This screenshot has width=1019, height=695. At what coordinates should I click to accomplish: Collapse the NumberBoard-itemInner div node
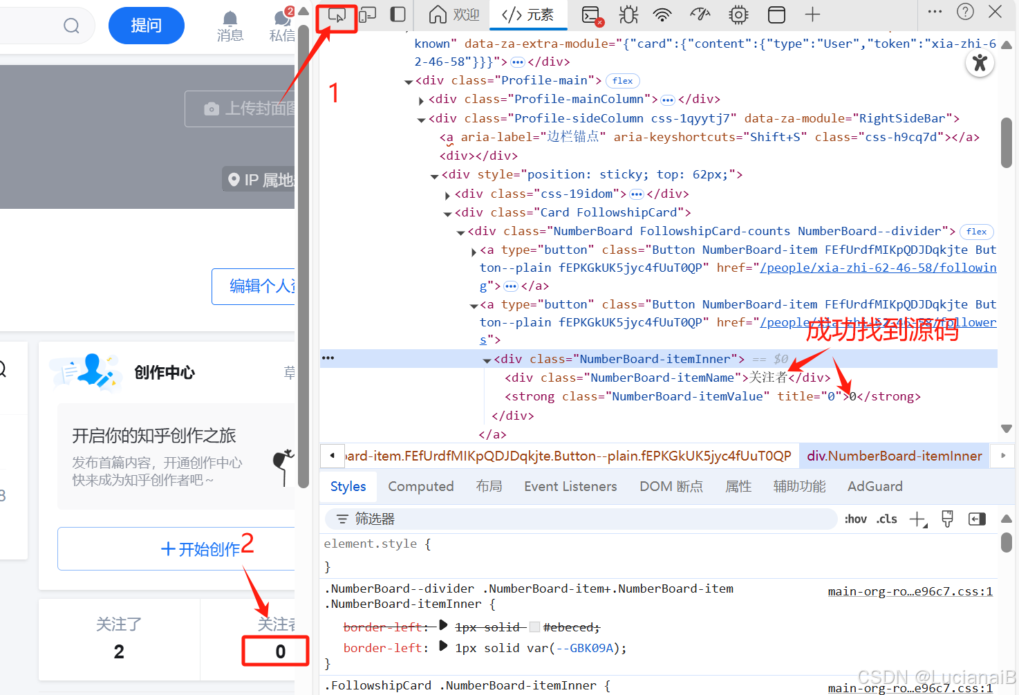[487, 360]
